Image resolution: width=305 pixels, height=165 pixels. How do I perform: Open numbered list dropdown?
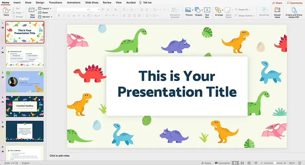point(135,9)
